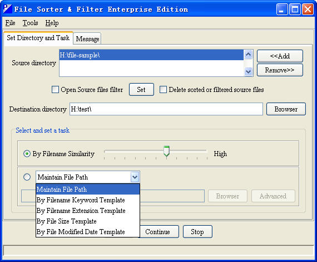Switch to the Message tab
The image size is (317, 262).
(x=87, y=38)
